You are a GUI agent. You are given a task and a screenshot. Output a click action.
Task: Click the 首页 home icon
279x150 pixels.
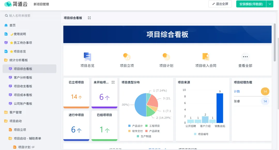tap(6, 25)
